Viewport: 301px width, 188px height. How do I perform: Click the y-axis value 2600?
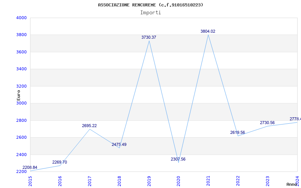21,138
